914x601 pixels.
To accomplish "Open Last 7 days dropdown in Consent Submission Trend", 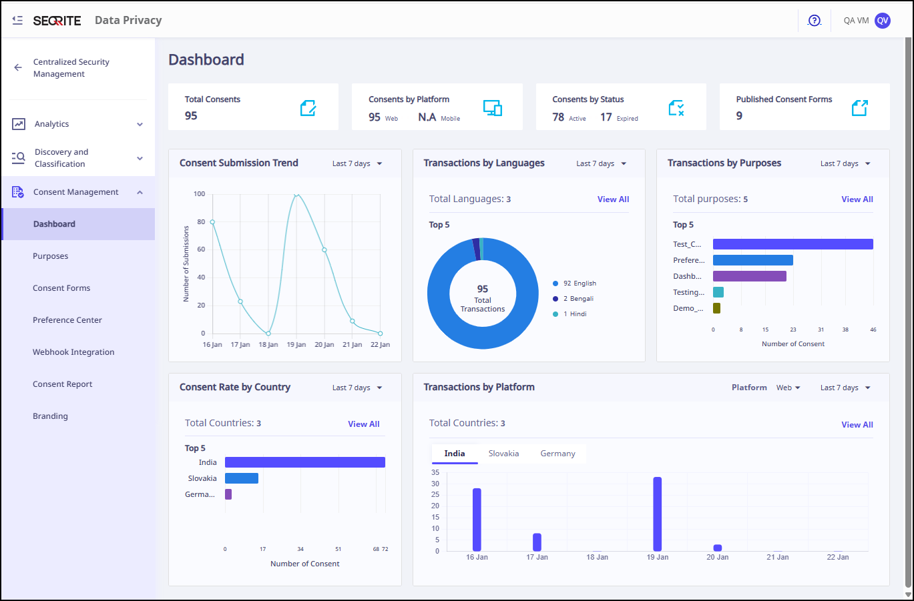I will pos(357,163).
